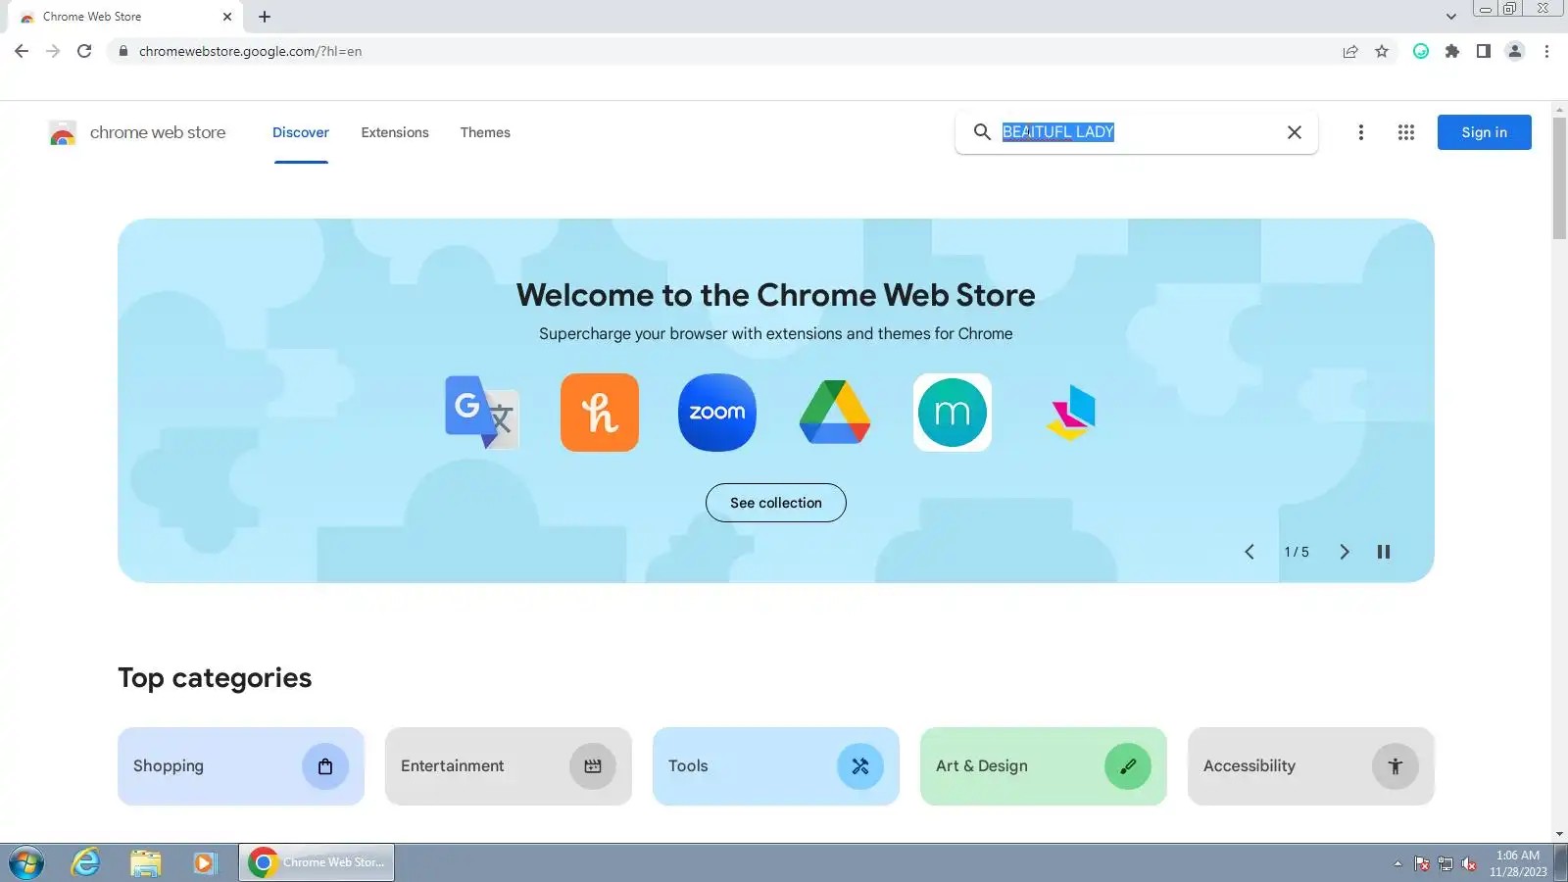This screenshot has height=882, width=1568.
Task: Toggle the browser side panel
Action: tap(1484, 51)
